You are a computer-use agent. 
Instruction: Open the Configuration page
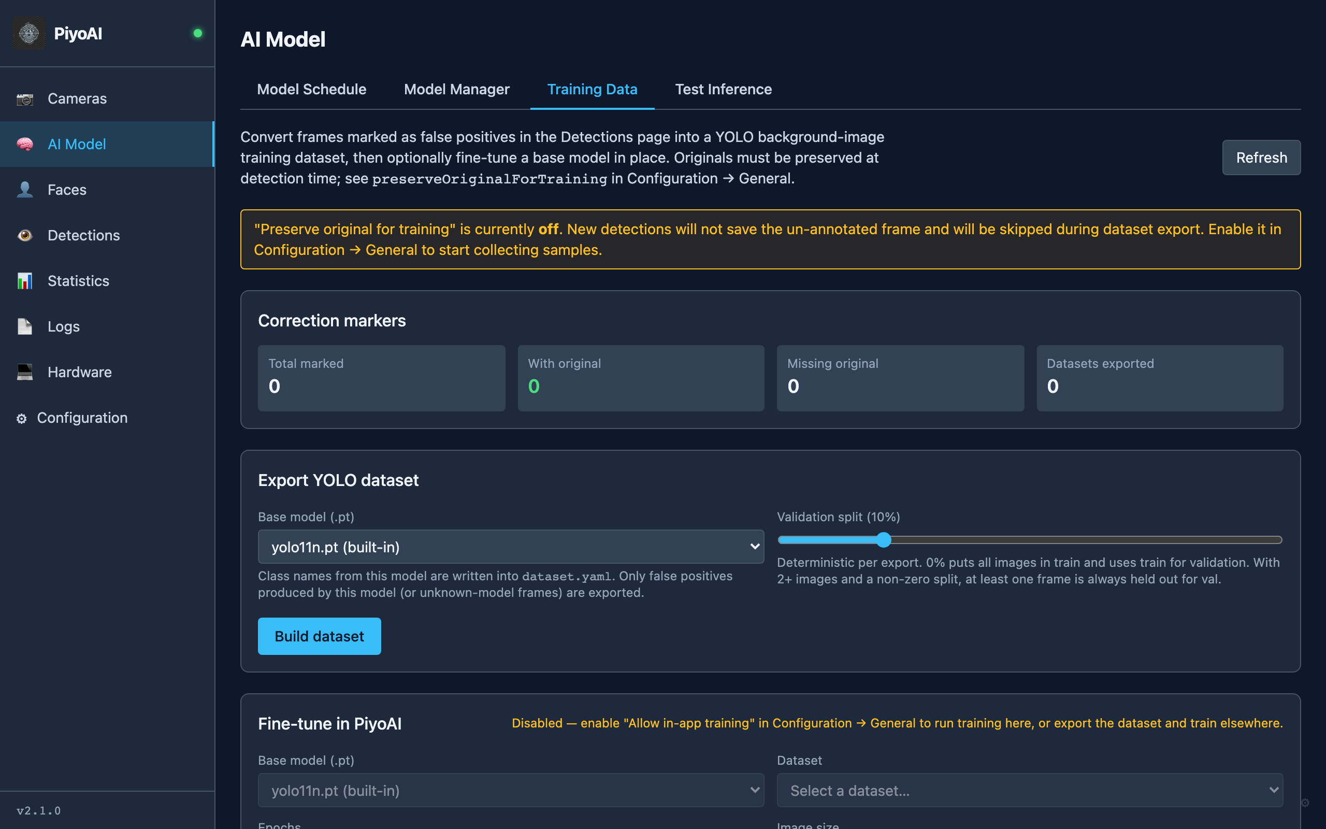(x=107, y=418)
